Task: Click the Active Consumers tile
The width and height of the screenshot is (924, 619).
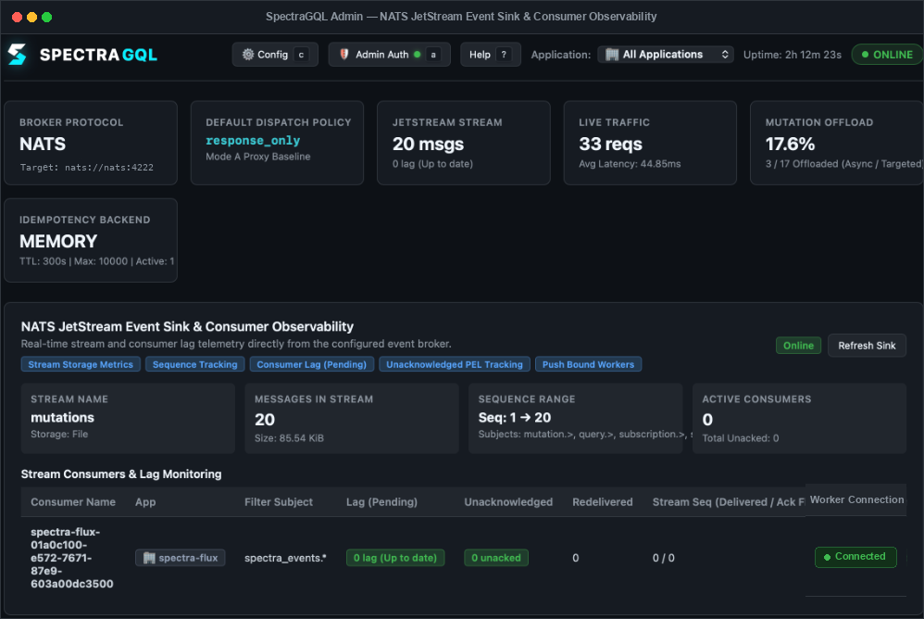Action: click(799, 418)
